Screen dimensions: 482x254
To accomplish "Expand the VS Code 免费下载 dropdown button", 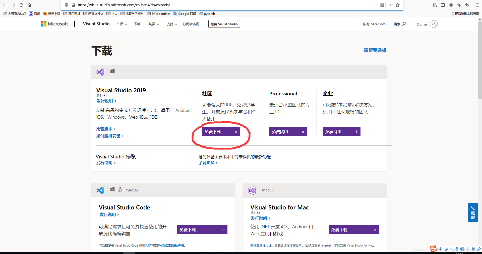I will 202,229.
